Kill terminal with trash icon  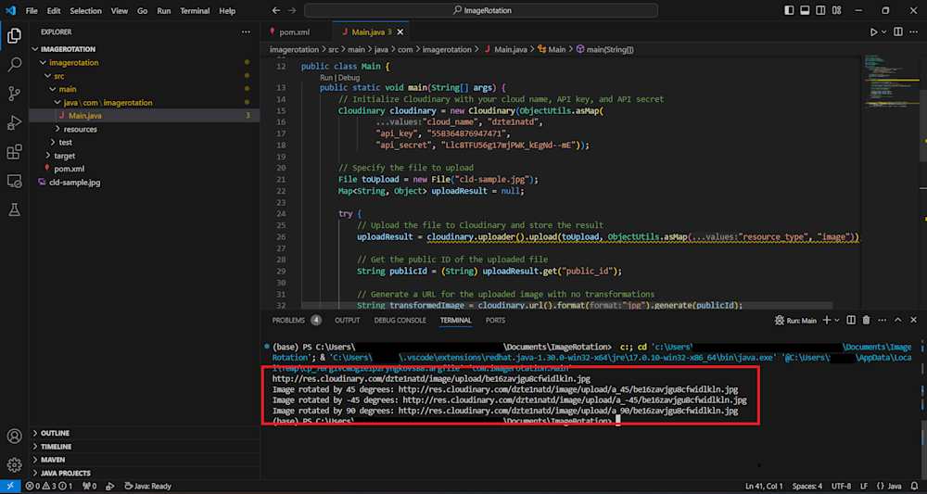click(x=866, y=321)
